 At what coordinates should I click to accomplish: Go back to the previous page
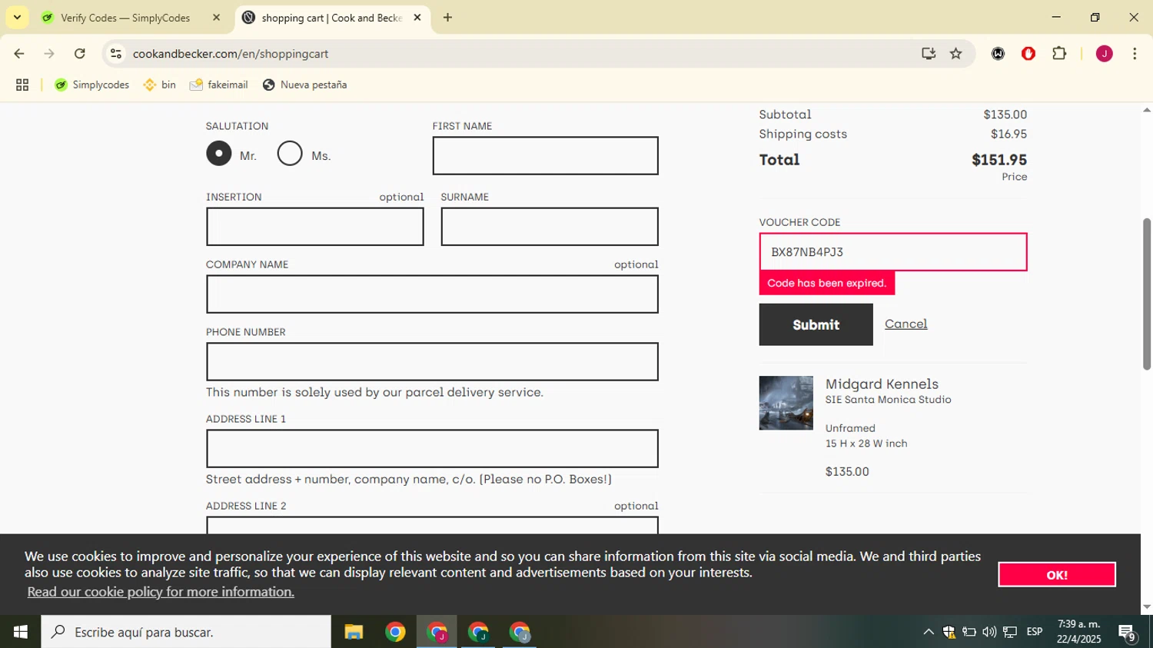(x=19, y=54)
